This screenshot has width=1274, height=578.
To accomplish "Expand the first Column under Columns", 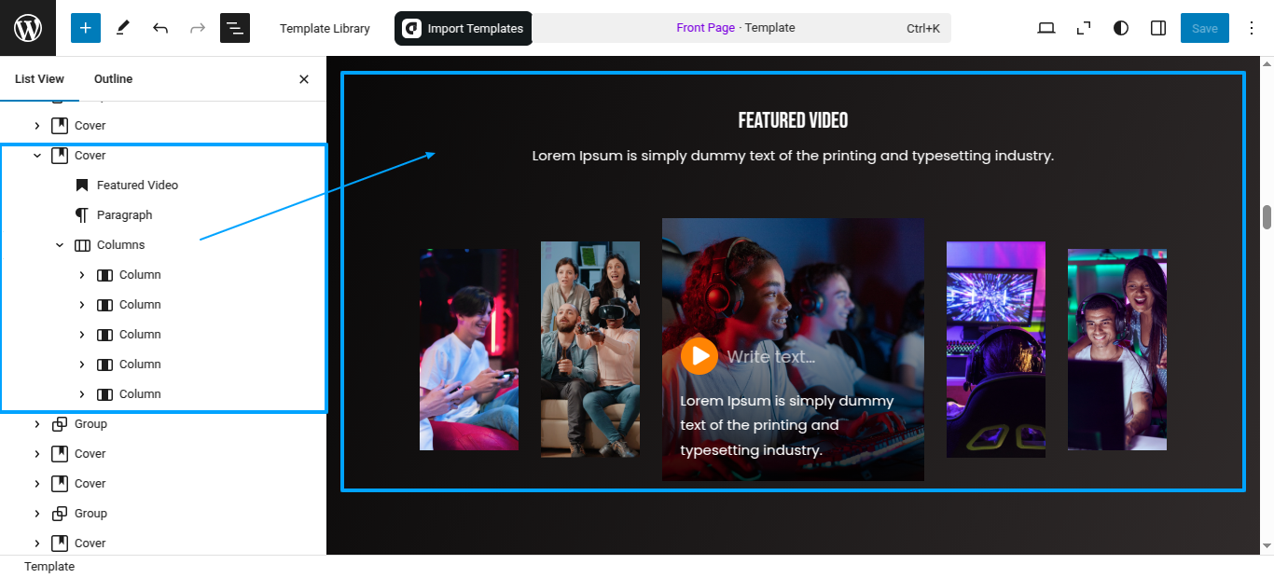I will click(82, 275).
